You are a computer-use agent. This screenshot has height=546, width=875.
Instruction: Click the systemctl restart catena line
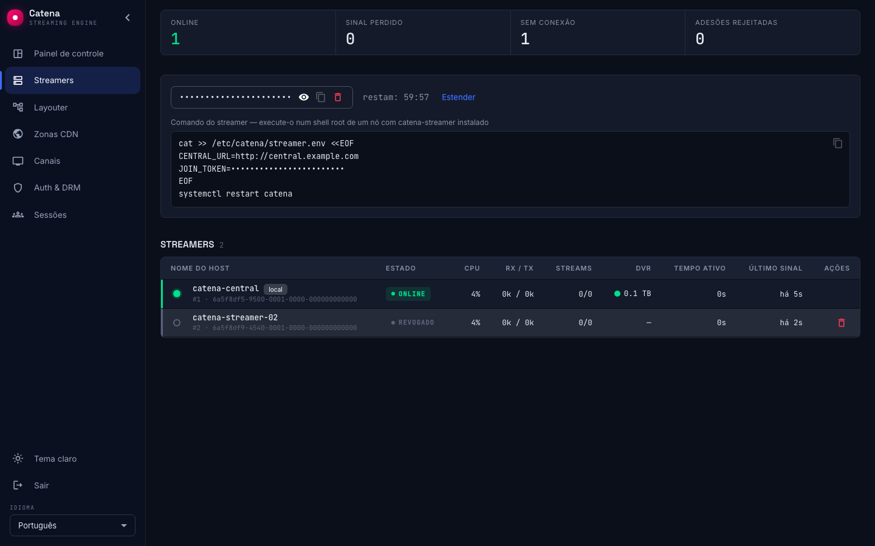235,194
